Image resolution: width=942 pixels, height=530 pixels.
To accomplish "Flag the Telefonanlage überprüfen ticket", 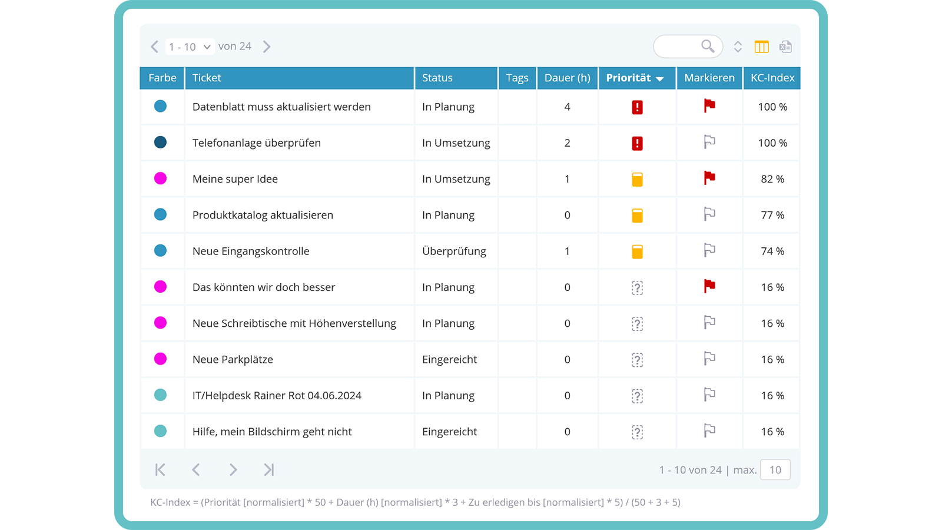I will click(x=709, y=142).
